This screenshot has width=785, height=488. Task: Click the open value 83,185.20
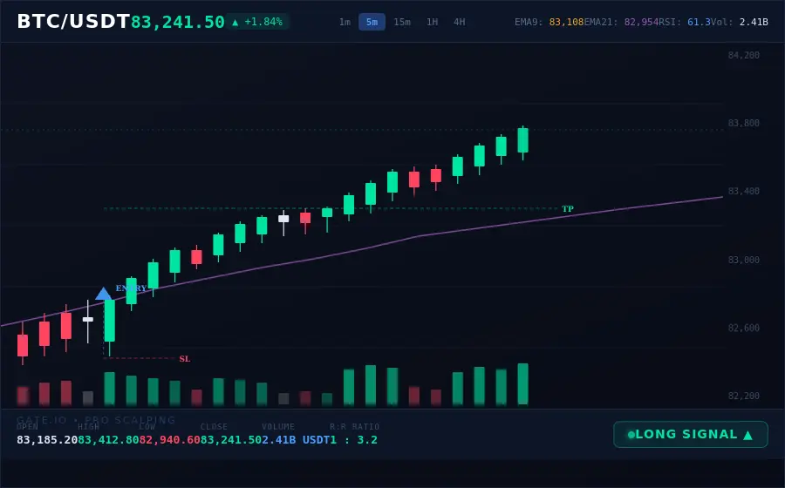pyautogui.click(x=47, y=440)
